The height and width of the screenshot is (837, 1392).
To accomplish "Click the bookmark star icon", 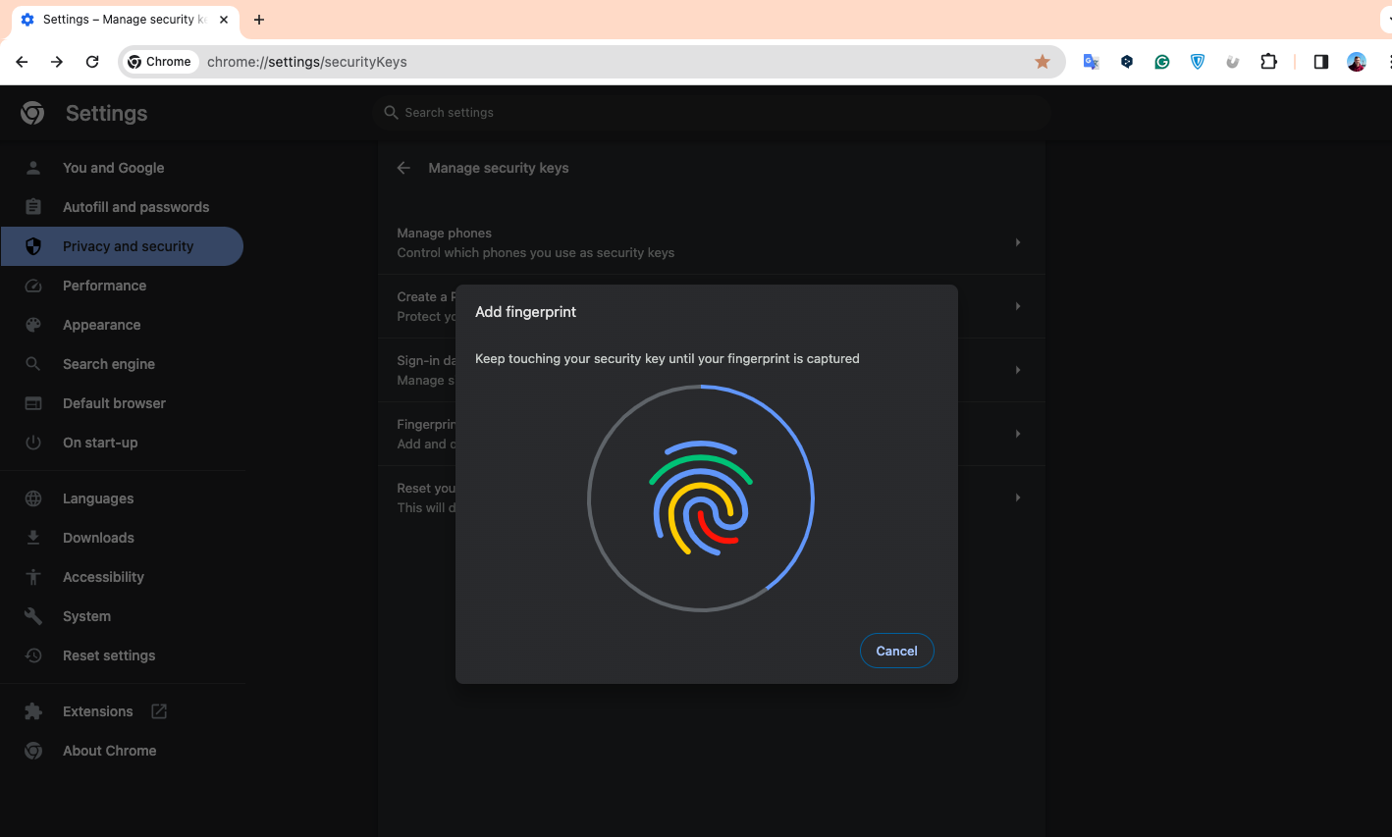I will 1043,62.
